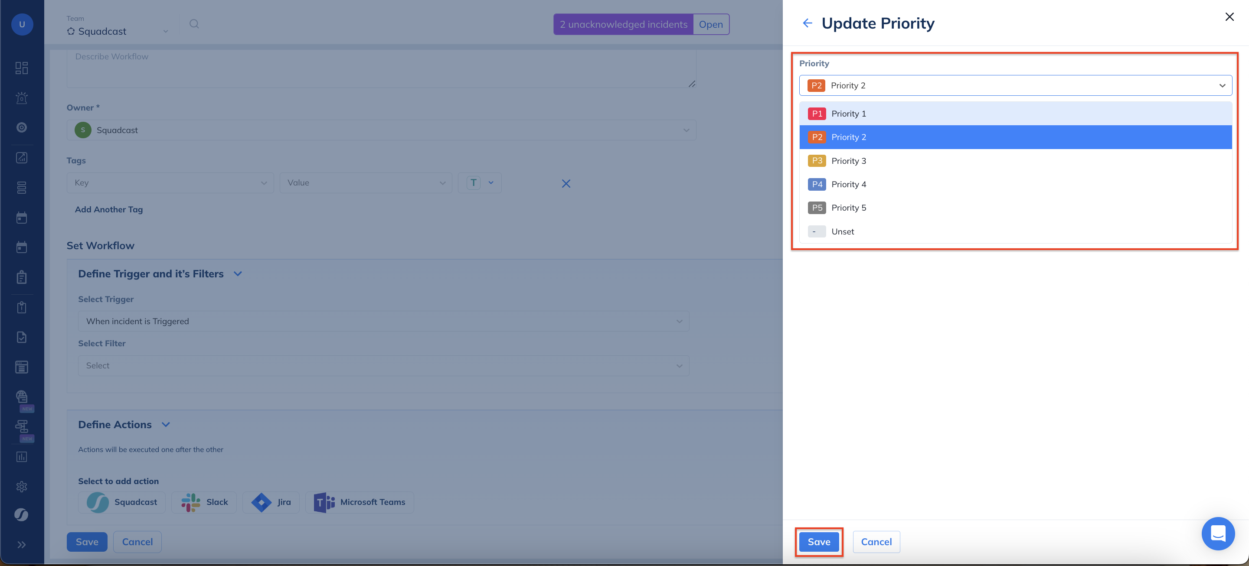Open the Intercom chat bubble
1249x566 pixels.
[1217, 533]
